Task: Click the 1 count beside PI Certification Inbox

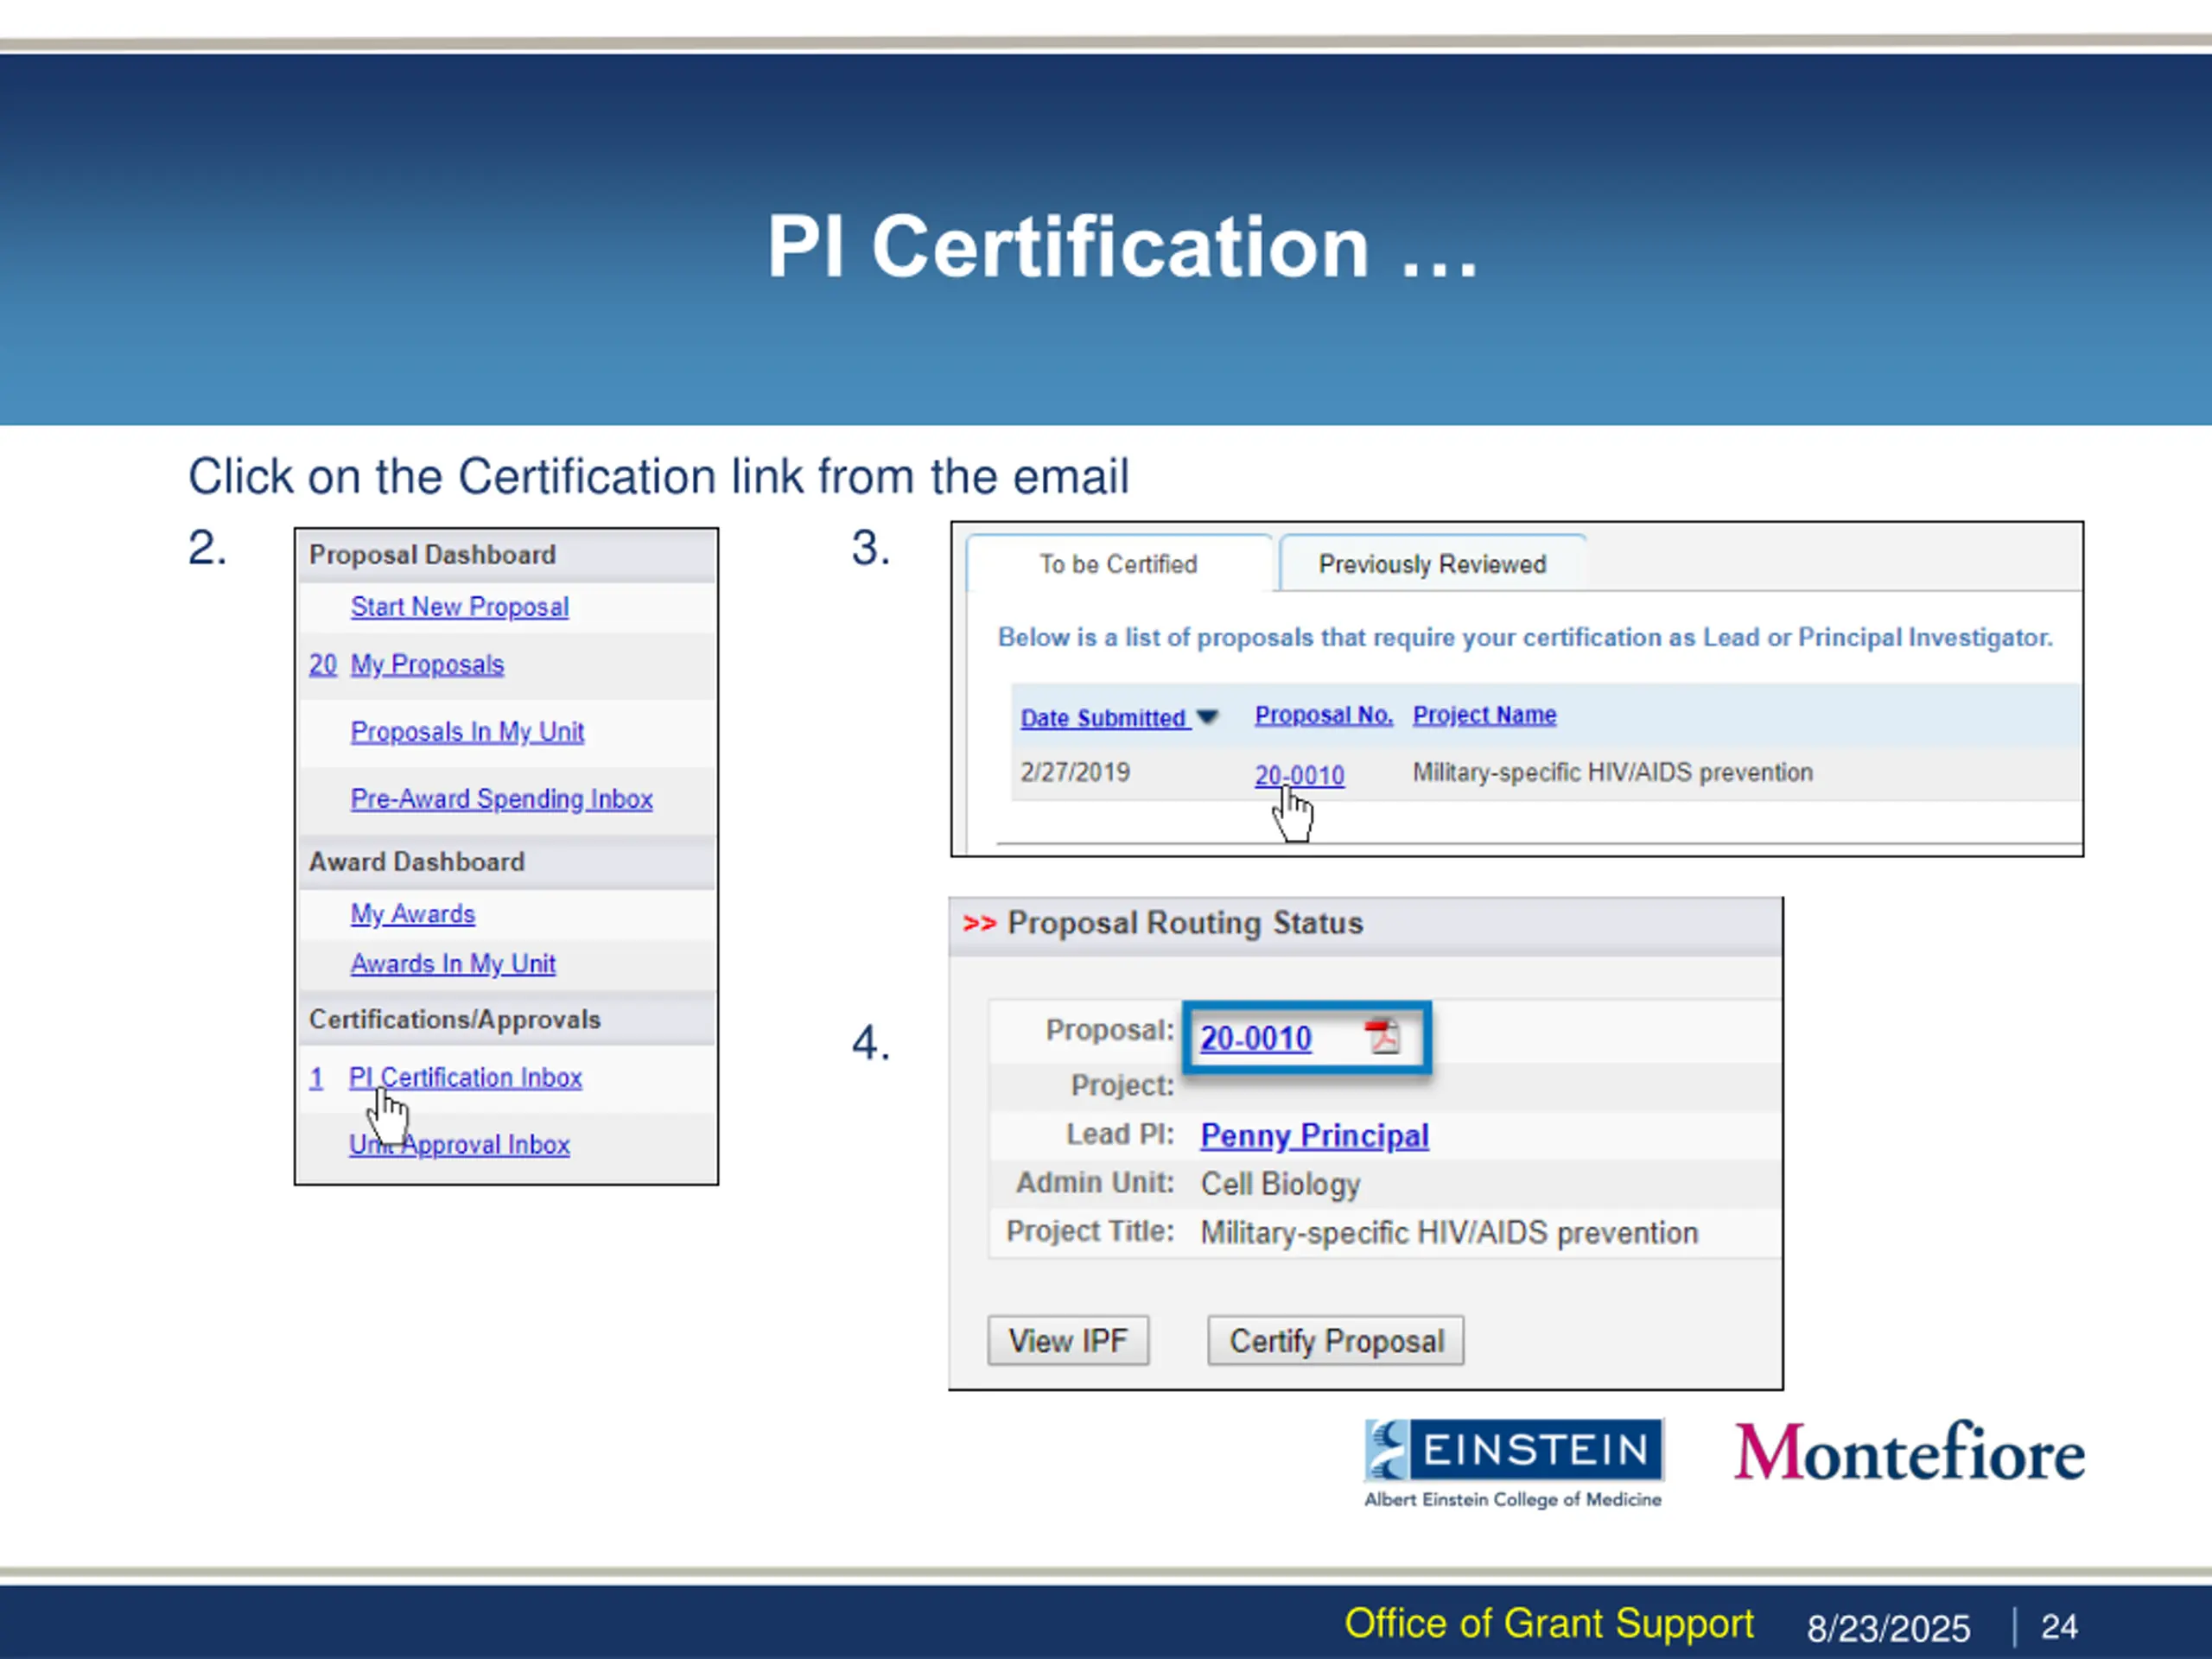Action: point(316,1078)
